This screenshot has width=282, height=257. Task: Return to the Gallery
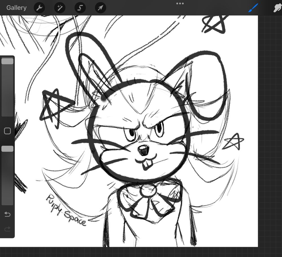pyautogui.click(x=16, y=8)
